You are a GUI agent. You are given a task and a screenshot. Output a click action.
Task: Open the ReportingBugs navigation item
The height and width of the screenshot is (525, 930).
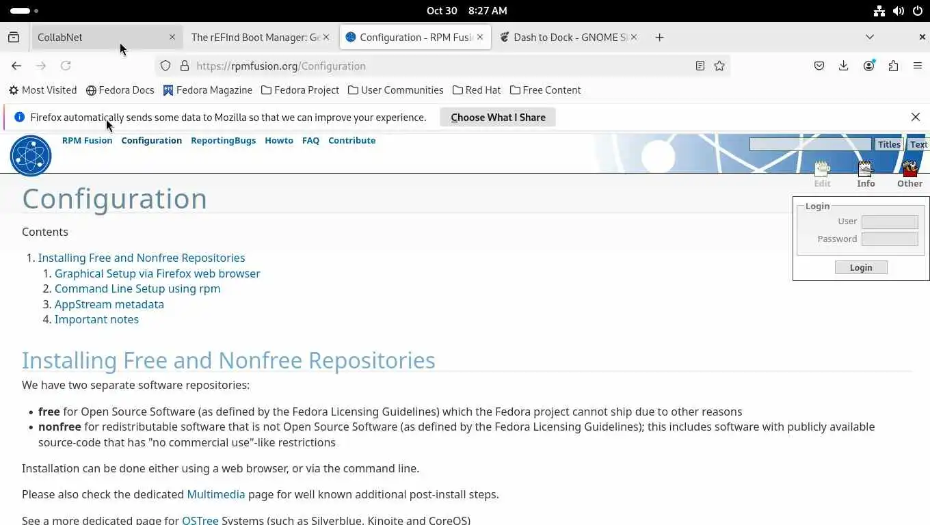223,140
